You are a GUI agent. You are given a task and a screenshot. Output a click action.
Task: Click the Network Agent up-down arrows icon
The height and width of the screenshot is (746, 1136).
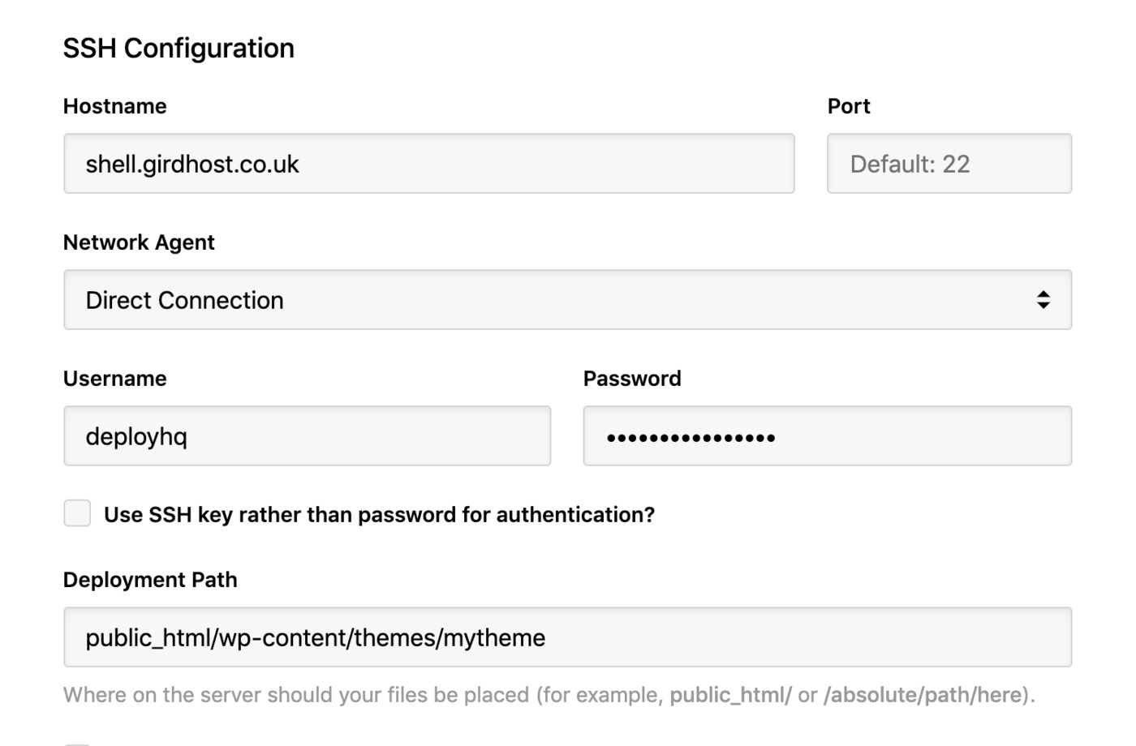click(1043, 300)
